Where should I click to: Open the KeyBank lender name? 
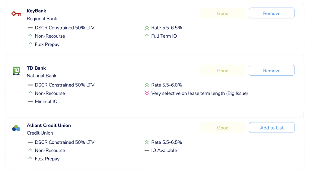[x=37, y=11]
